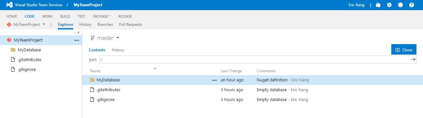
Task: Click the Clone button
Action: click(404, 50)
